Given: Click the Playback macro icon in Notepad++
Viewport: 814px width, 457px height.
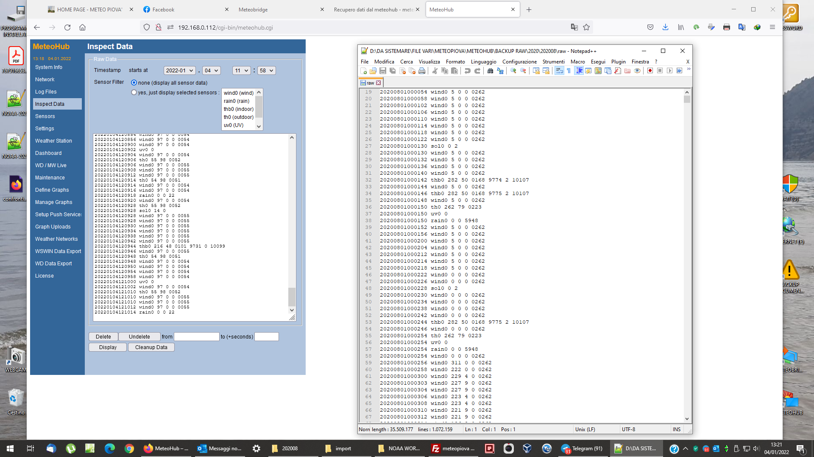Looking at the screenshot, I should click(x=669, y=71).
